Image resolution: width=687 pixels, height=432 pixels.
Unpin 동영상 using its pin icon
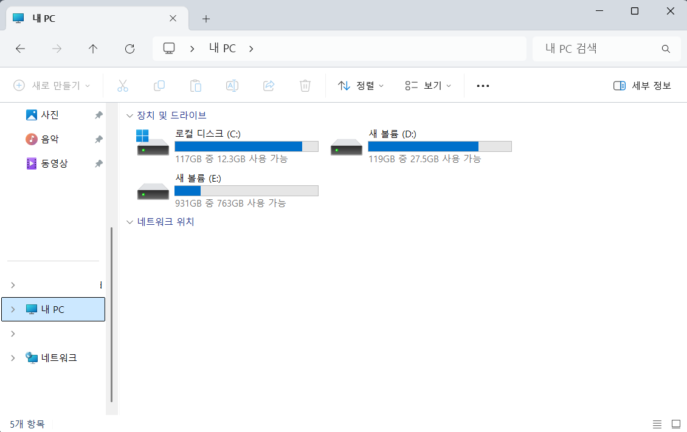pos(98,163)
